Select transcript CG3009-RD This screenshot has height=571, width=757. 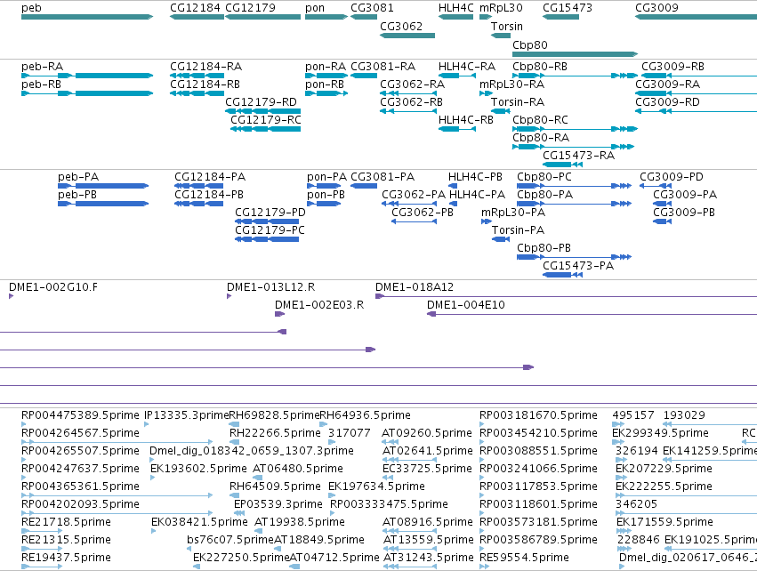[x=668, y=102]
